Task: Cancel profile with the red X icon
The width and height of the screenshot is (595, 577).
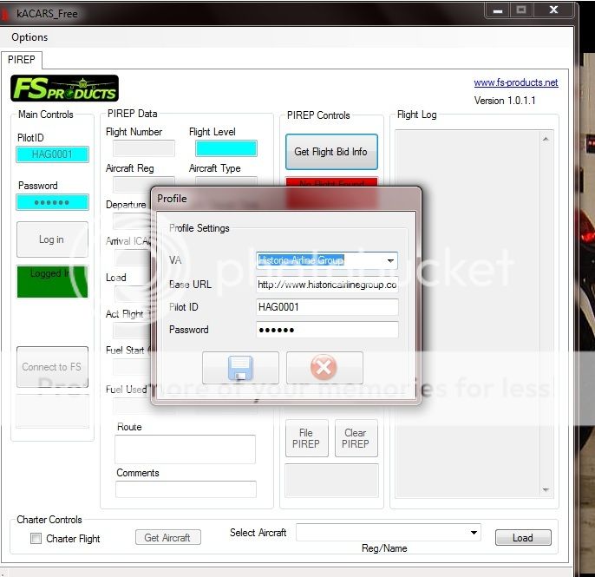Action: click(x=324, y=368)
